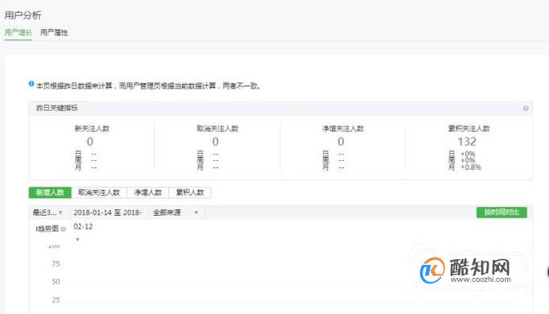Click the 50 axis label on chart
549x314 pixels.
point(56,282)
